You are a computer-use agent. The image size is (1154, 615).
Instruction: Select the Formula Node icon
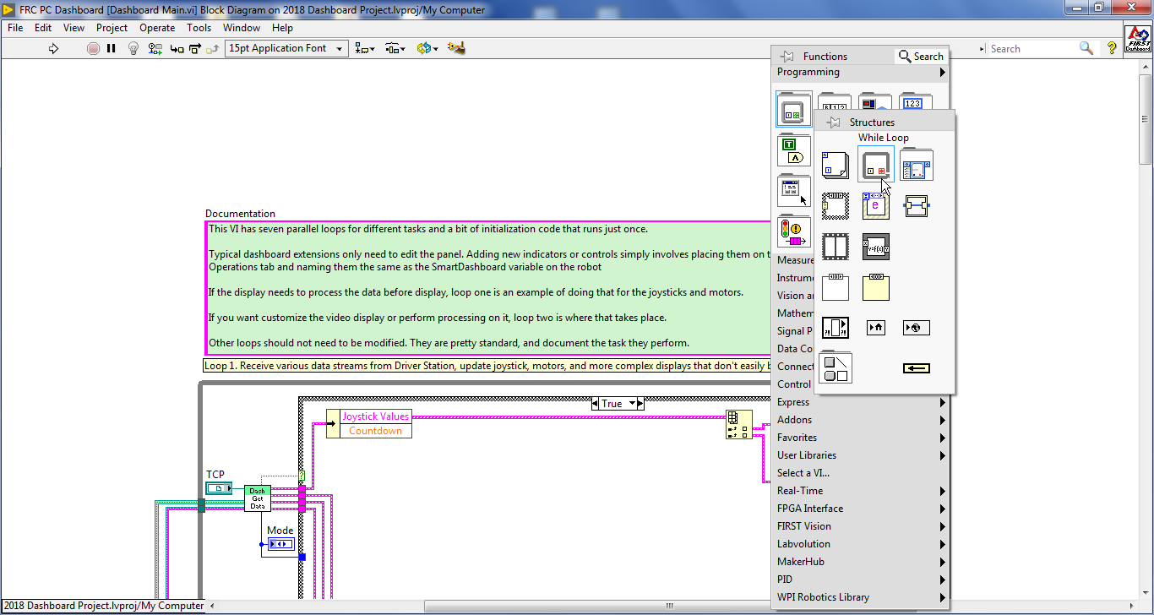point(876,246)
